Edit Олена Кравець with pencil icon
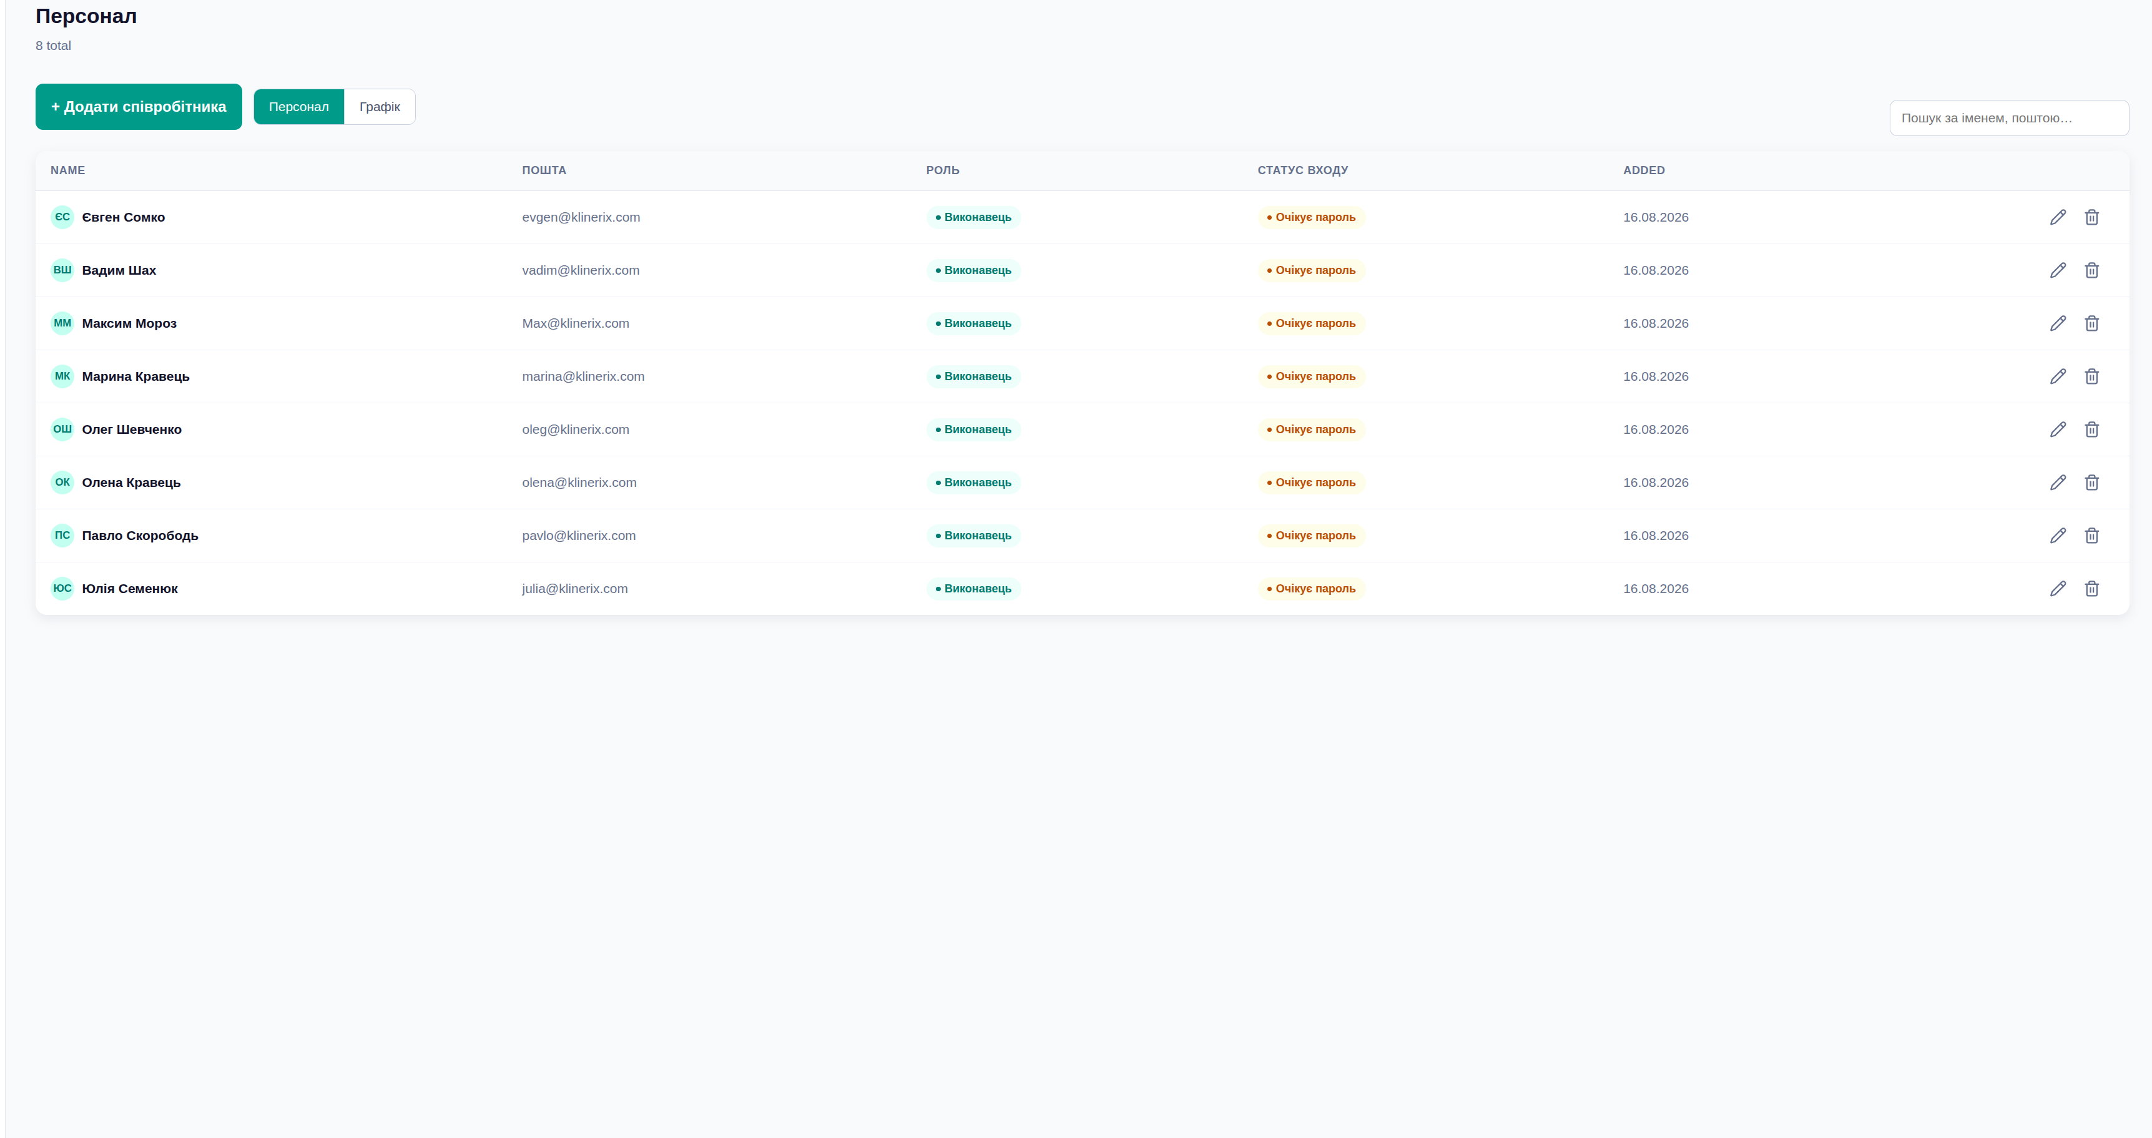The image size is (2152, 1138). click(2058, 482)
